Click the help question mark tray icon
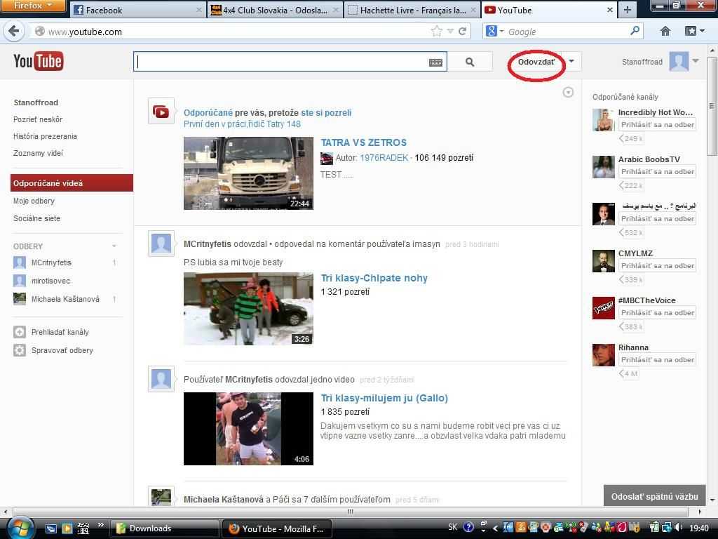This screenshot has height=539, width=718. click(x=468, y=528)
